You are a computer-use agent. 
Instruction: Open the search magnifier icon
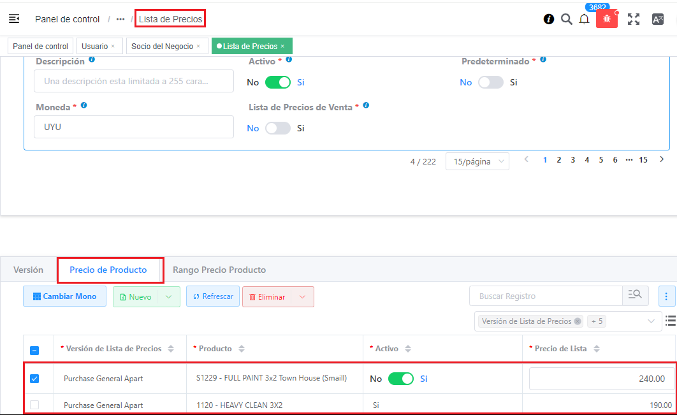(566, 19)
